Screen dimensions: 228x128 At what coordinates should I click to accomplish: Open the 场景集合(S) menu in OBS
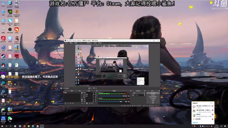(89, 43)
